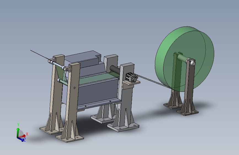
Task: Click the blue Z axis of the orientation triad
Action: 21,139
